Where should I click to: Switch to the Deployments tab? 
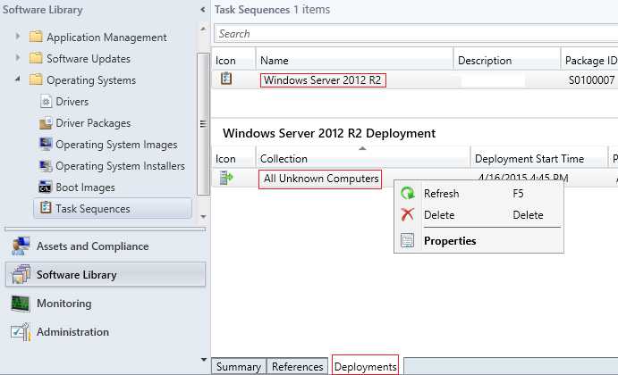click(x=366, y=366)
